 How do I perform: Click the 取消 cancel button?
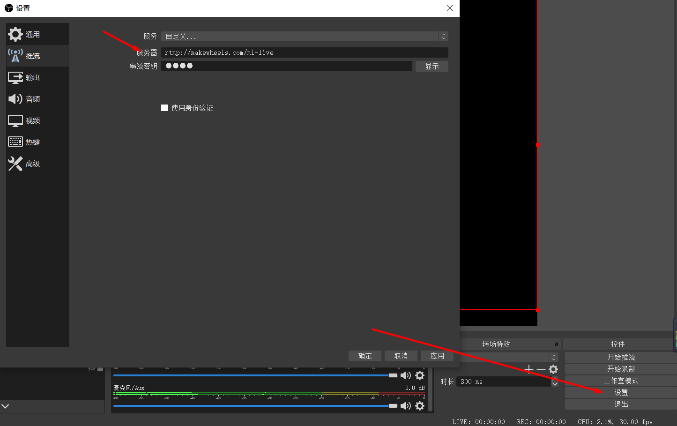pos(401,356)
